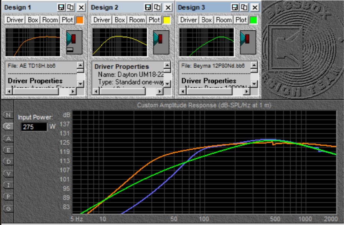The image size is (344, 225).
Task: Click the Design 2 mini response graph thumbnail
Action: [x=120, y=42]
